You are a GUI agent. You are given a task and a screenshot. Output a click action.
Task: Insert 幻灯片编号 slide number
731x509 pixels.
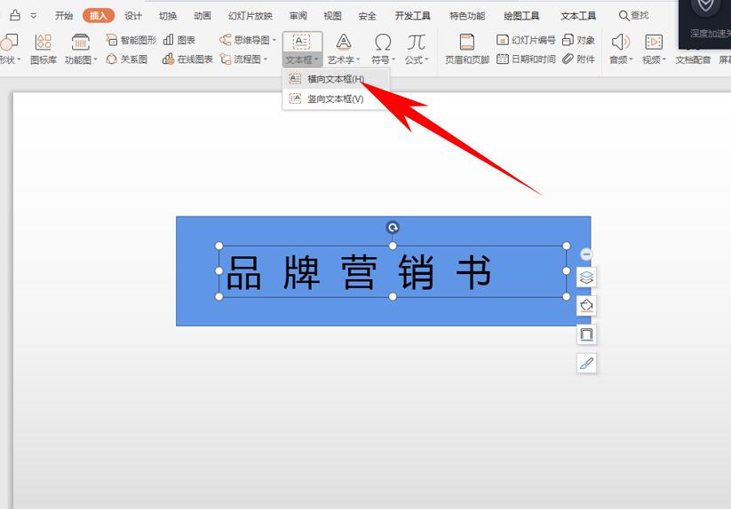526,40
